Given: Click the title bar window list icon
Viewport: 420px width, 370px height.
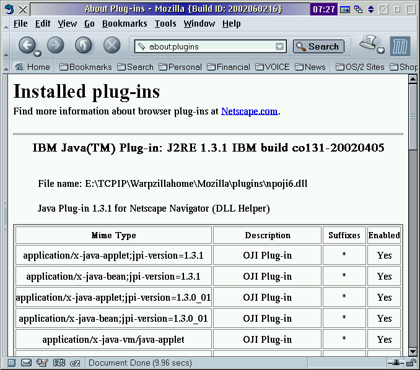Looking at the screenshot, I should 358,9.
